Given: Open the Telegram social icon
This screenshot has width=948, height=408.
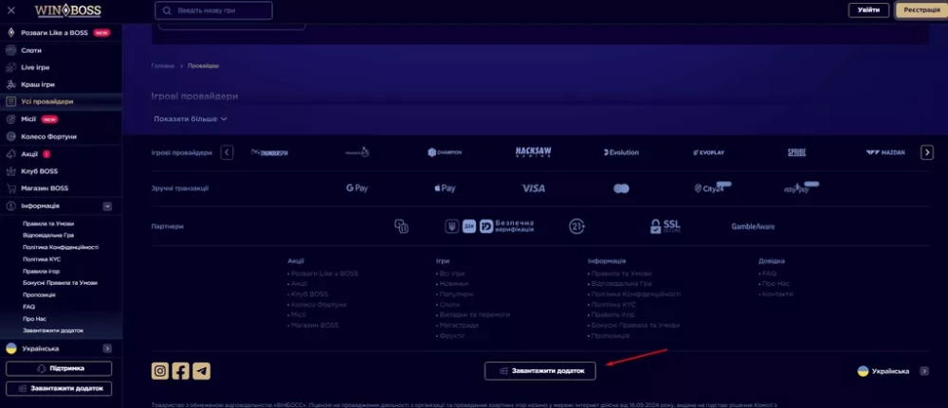Looking at the screenshot, I should coord(201,371).
